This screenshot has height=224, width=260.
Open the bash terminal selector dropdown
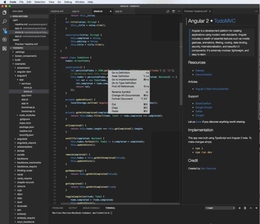(x=219, y=208)
